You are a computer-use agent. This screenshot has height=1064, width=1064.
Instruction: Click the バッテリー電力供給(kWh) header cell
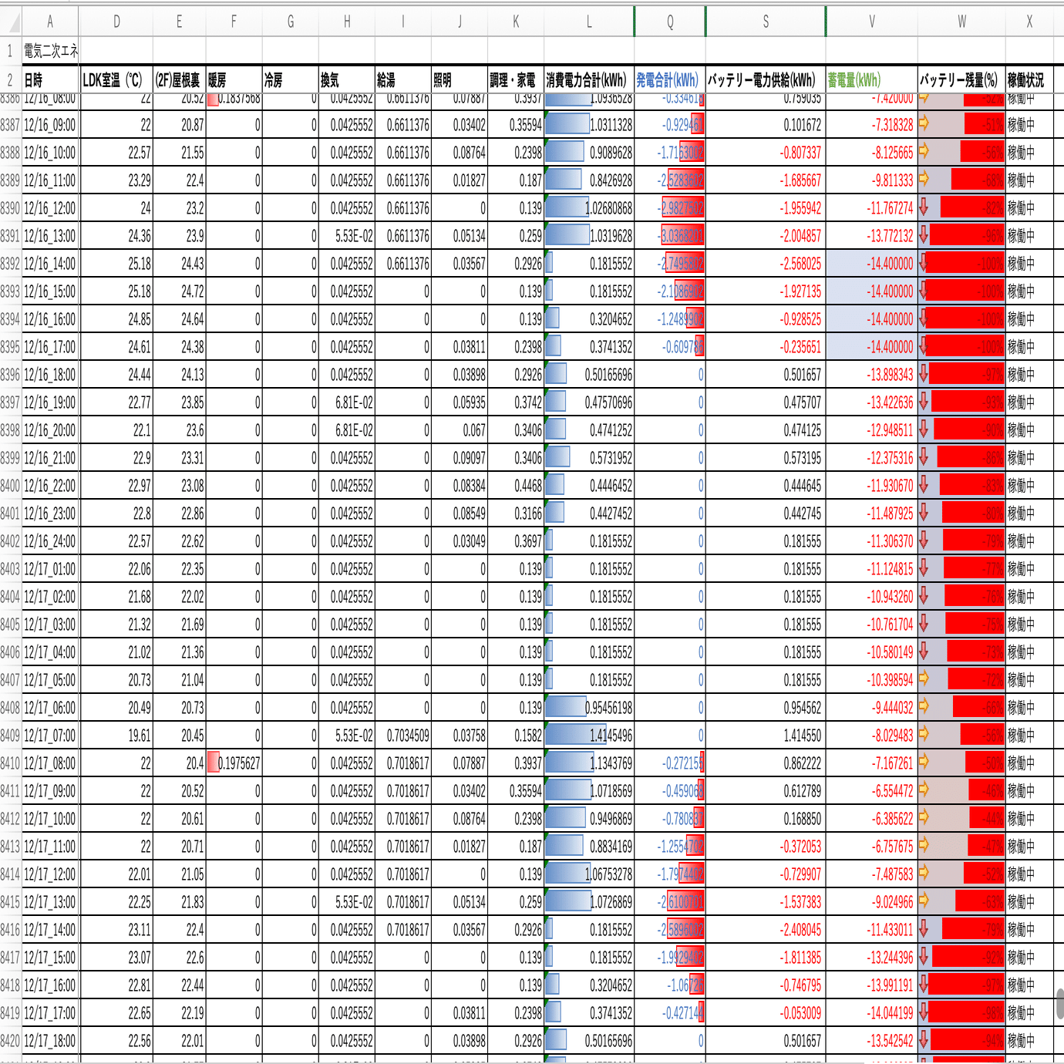coord(766,80)
